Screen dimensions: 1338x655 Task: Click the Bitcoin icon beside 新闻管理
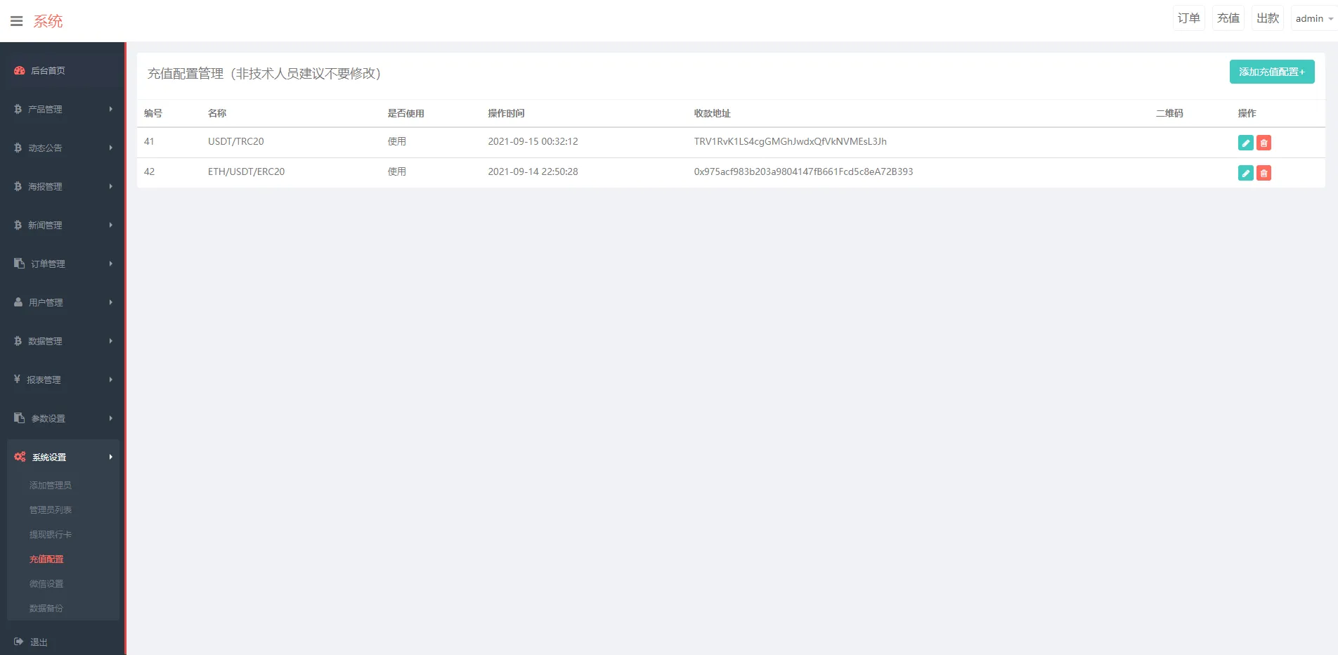click(17, 225)
